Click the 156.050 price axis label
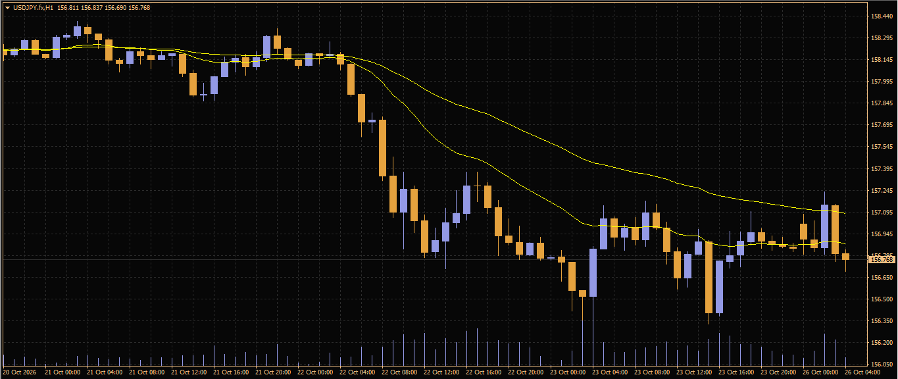Screen dimensions: 898x379 click(882, 365)
